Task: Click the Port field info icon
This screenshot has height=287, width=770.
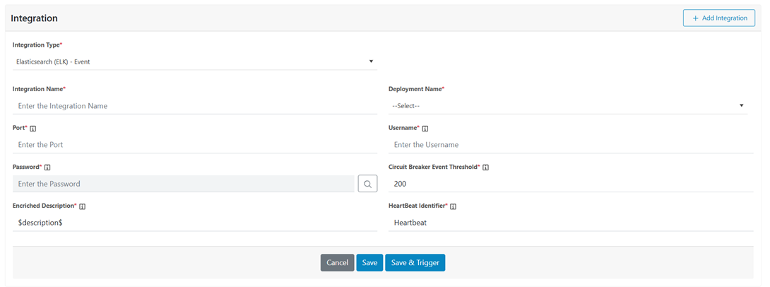Action: click(x=33, y=129)
